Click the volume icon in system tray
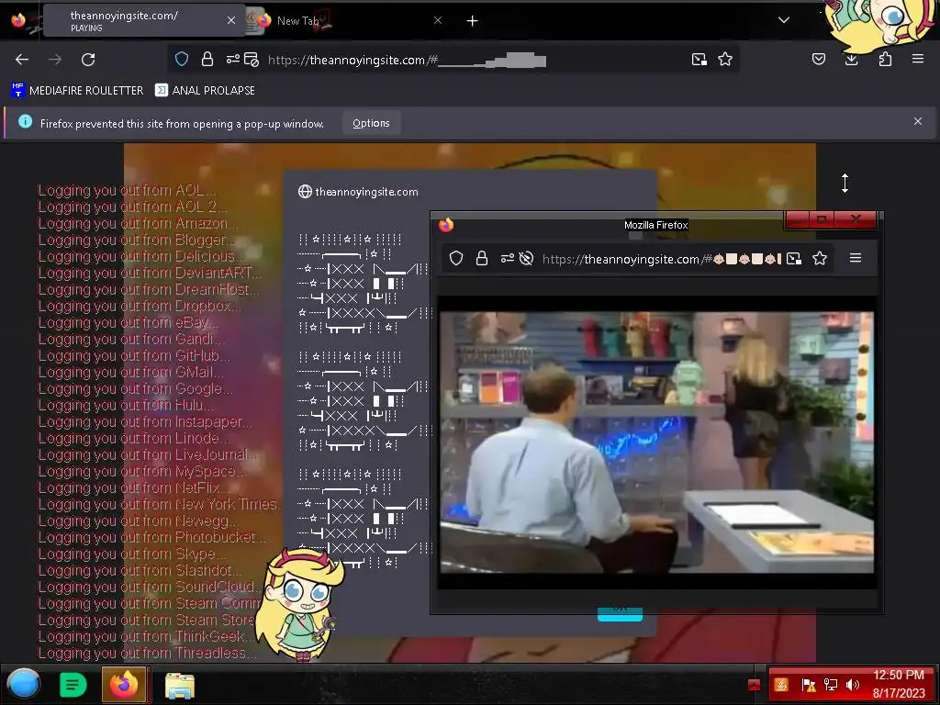The width and height of the screenshot is (940, 705). click(x=853, y=685)
